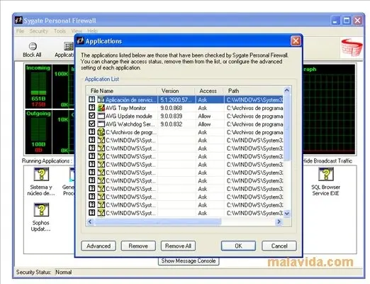Click Security Status Normal in status bar
Screen dimensions: 370x284
pos(44,272)
